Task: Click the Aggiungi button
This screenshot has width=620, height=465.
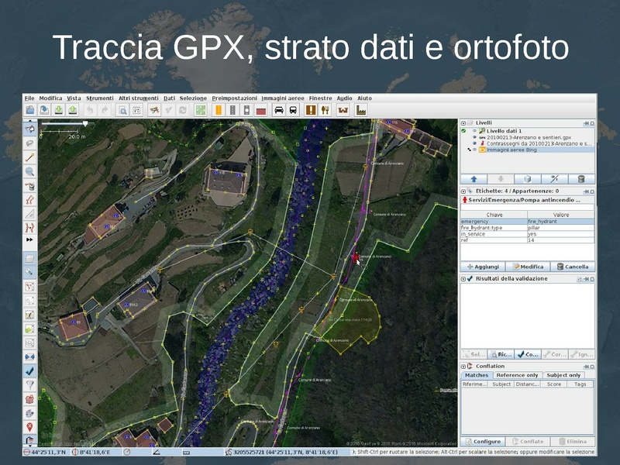Action: [482, 266]
